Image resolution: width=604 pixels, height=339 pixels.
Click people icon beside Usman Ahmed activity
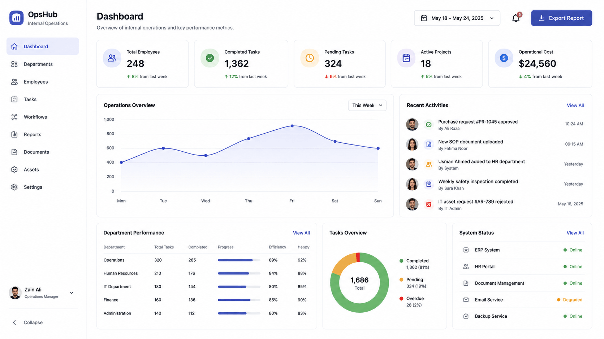429,164
